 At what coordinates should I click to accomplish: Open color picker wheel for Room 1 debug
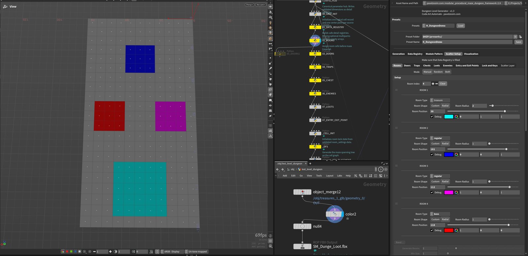coord(456,117)
